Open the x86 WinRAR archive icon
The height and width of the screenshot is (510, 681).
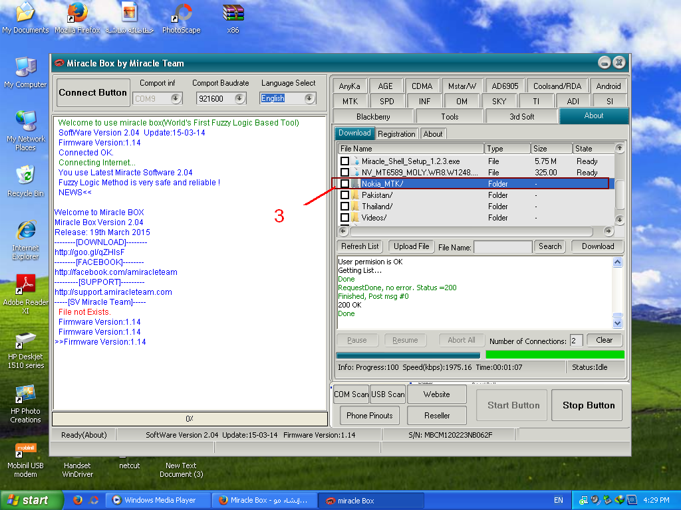[233, 17]
